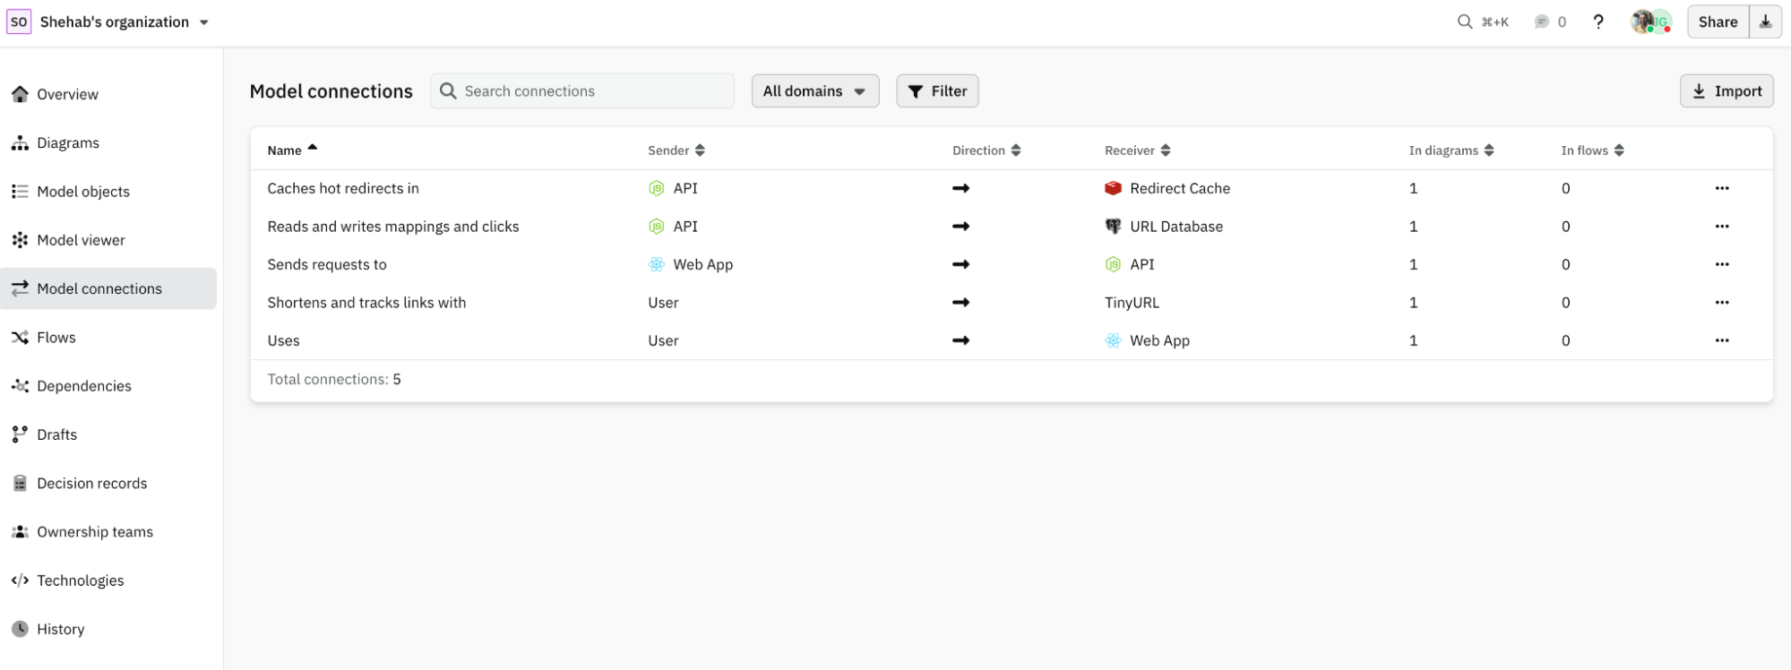The image size is (1791, 670).
Task: Open Flows in sidebar
Action: (x=108, y=338)
